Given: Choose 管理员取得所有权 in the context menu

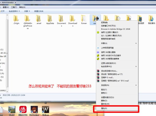Looking at the screenshot, I should (108, 39).
